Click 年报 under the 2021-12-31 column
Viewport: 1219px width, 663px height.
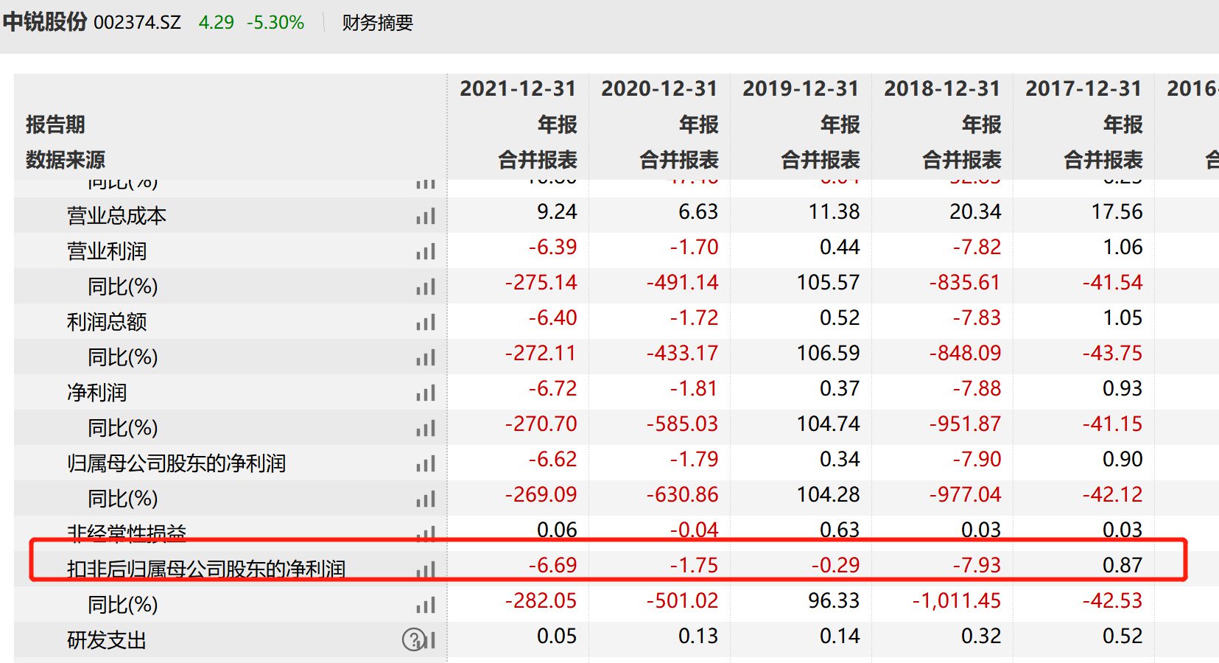(557, 124)
